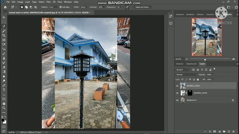
Task: Toggle Lock all padlock icon
Action: [198, 79]
